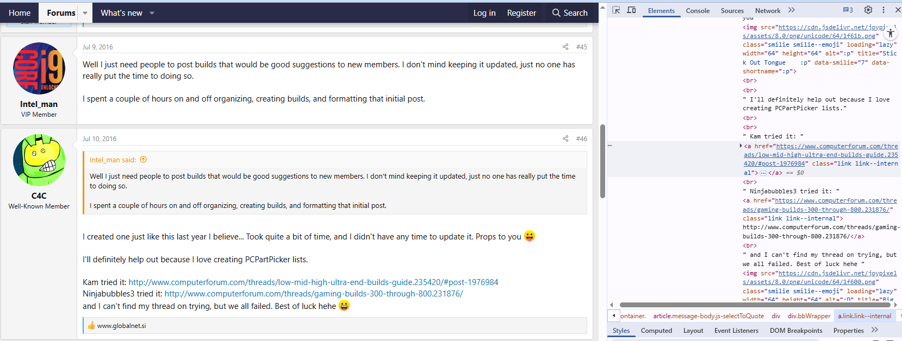Viewport: 902px width, 341px height.
Task: Click the left arrow of the horizontal scrollbar
Action: [x=612, y=305]
